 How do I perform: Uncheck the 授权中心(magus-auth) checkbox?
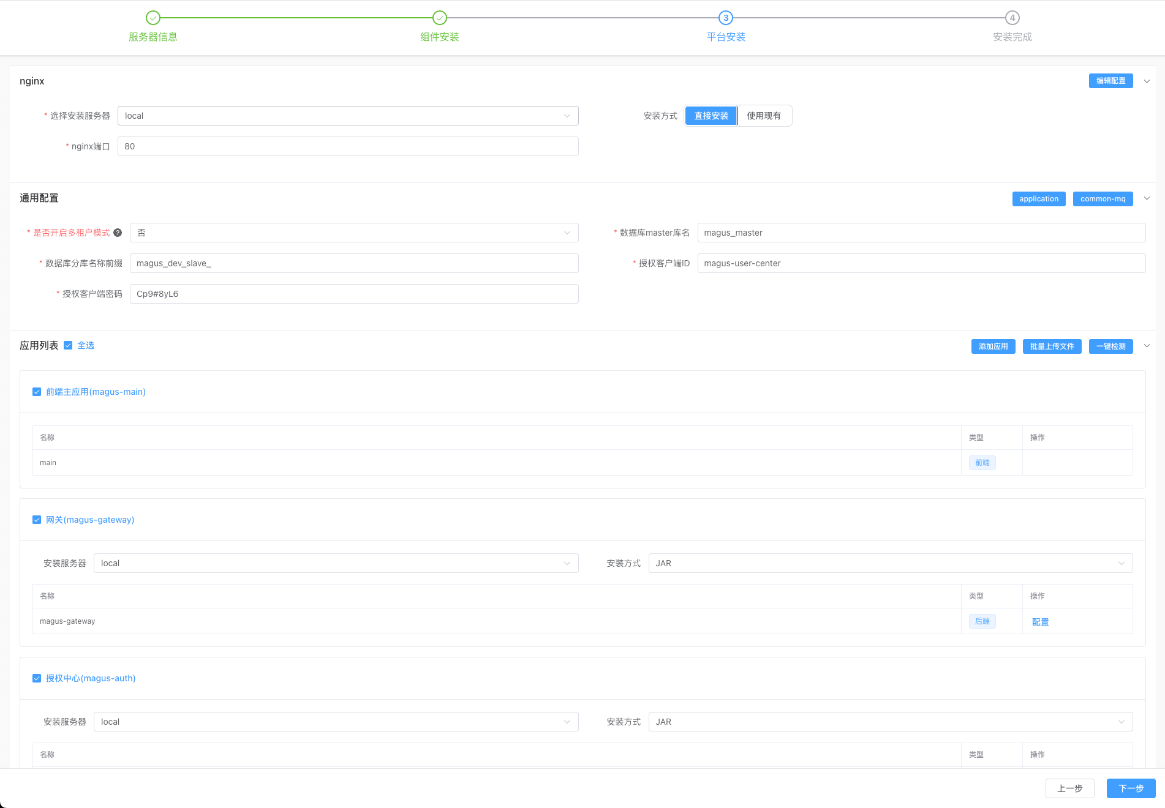coord(37,678)
